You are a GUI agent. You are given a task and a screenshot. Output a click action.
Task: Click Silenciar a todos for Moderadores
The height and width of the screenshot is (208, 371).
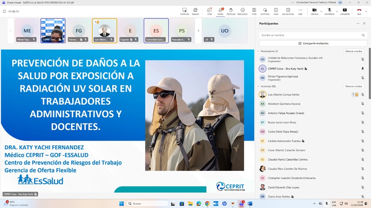pyautogui.click(x=353, y=51)
